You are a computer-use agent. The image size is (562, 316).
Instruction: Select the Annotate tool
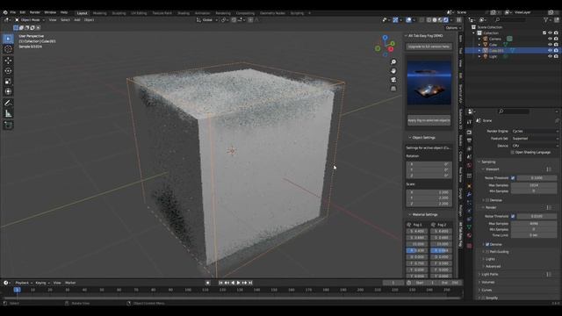(8, 104)
